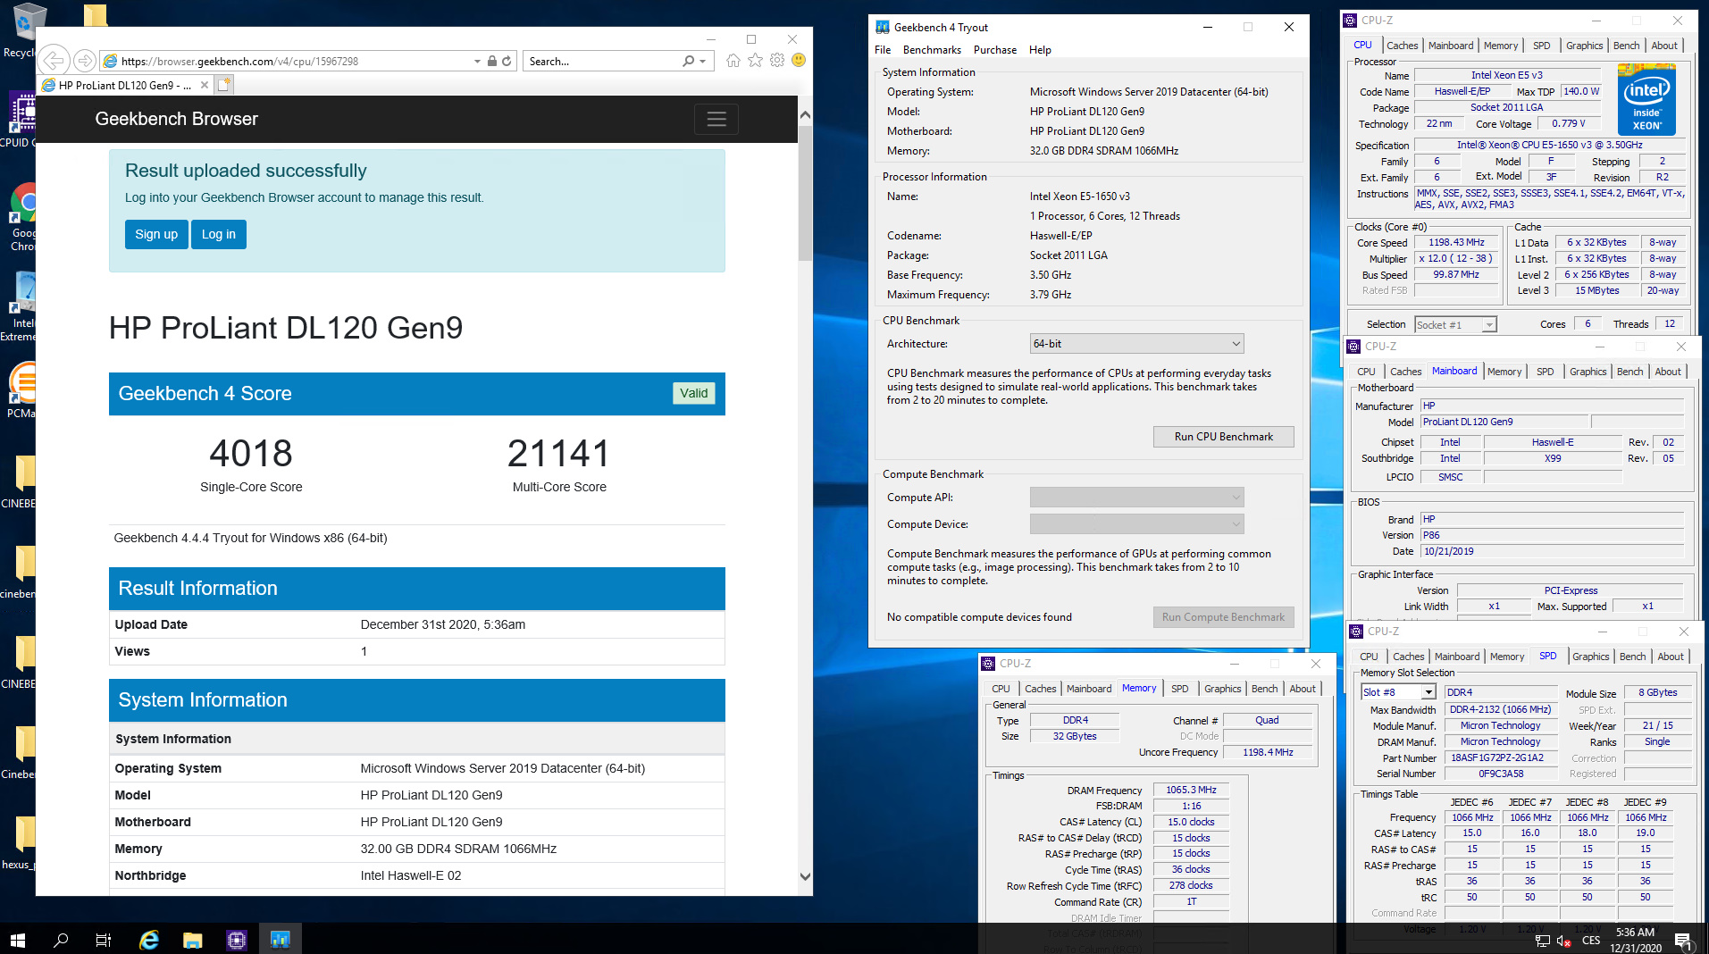The height and width of the screenshot is (954, 1709).
Task: Click the scrollbar up arrow in browser
Action: pyautogui.click(x=805, y=115)
